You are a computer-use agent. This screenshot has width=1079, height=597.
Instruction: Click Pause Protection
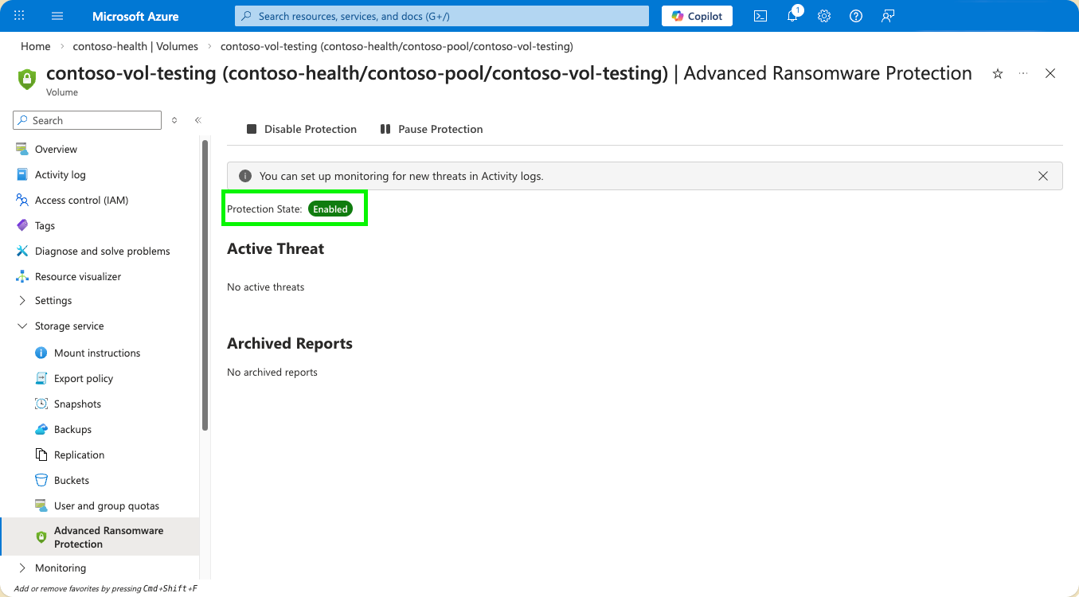tap(432, 129)
